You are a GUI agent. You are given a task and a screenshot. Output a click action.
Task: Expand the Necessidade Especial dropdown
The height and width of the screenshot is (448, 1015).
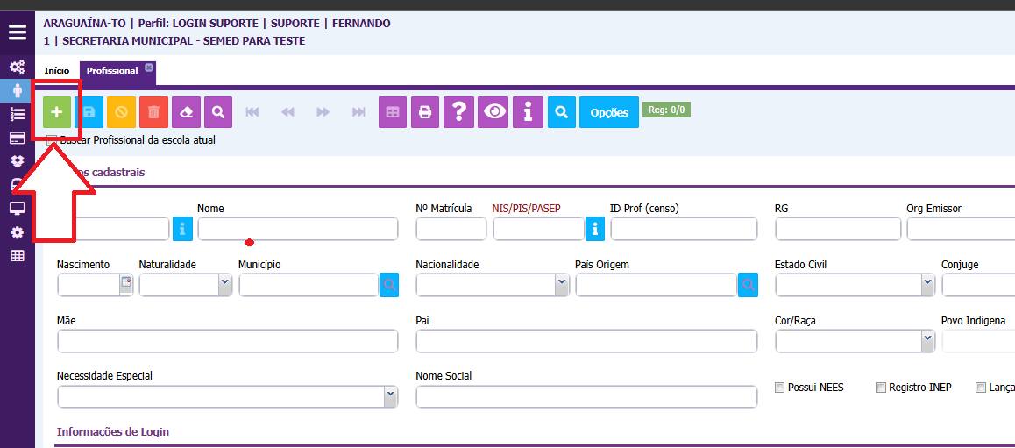(390, 397)
